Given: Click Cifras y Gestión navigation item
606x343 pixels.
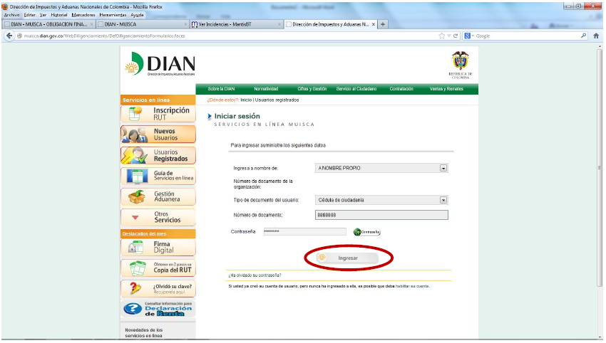Looking at the screenshot, I should [x=312, y=89].
